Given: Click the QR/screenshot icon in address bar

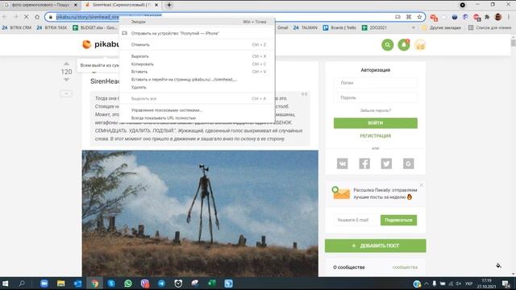Looking at the screenshot, I should (409, 17).
